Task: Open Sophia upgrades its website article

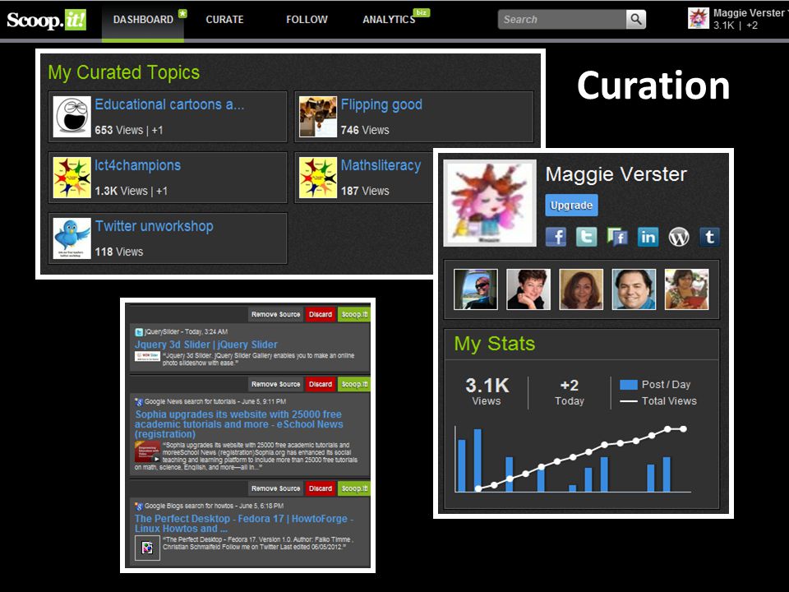Action: pyautogui.click(x=238, y=424)
